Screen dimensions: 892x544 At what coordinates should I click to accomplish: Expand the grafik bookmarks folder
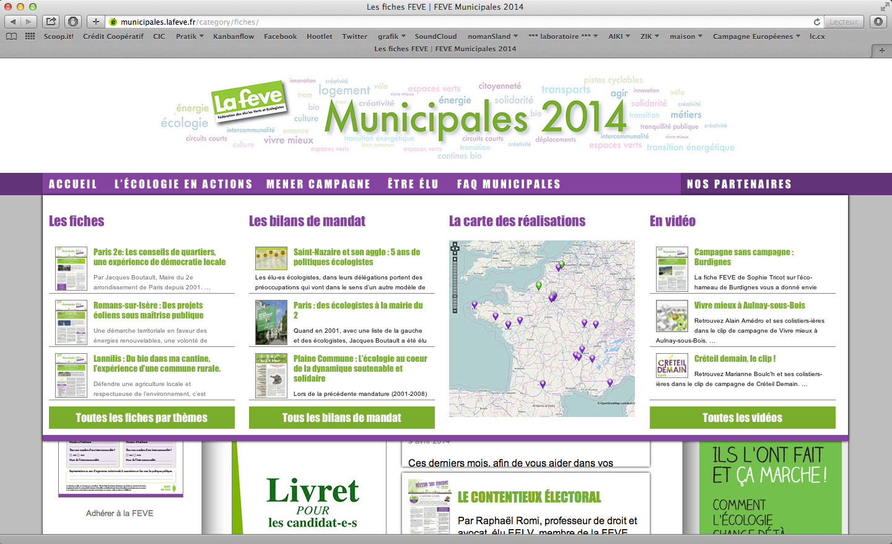391,37
